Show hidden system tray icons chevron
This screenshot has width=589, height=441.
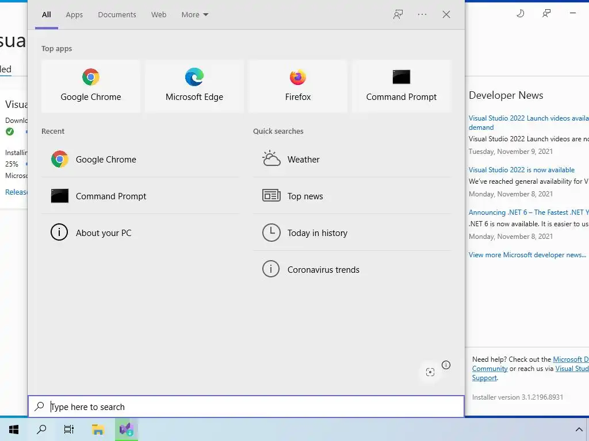click(x=579, y=430)
